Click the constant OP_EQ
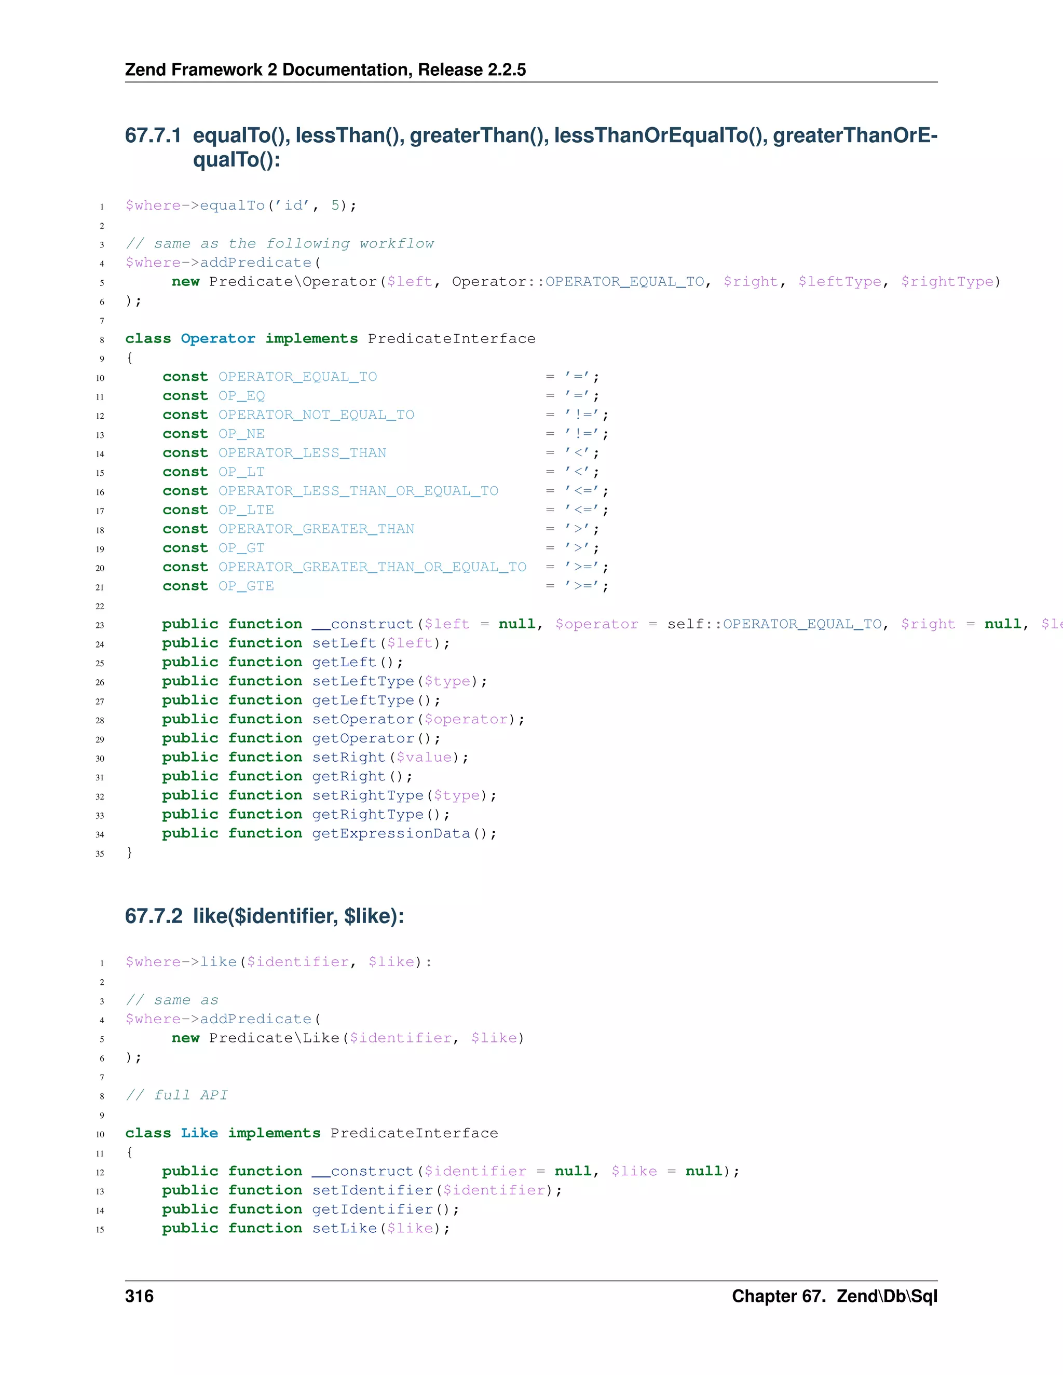1063x1375 pixels. (241, 396)
